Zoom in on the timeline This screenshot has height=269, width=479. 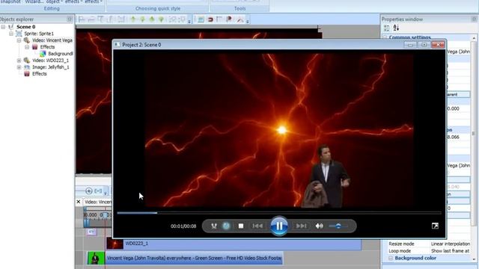[x=89, y=191]
